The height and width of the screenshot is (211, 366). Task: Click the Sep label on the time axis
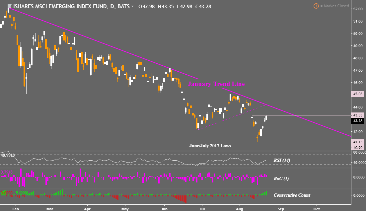click(281, 209)
